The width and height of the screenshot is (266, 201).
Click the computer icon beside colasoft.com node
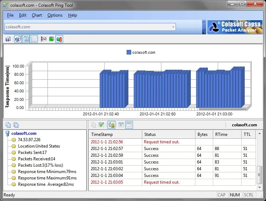coord(7,133)
